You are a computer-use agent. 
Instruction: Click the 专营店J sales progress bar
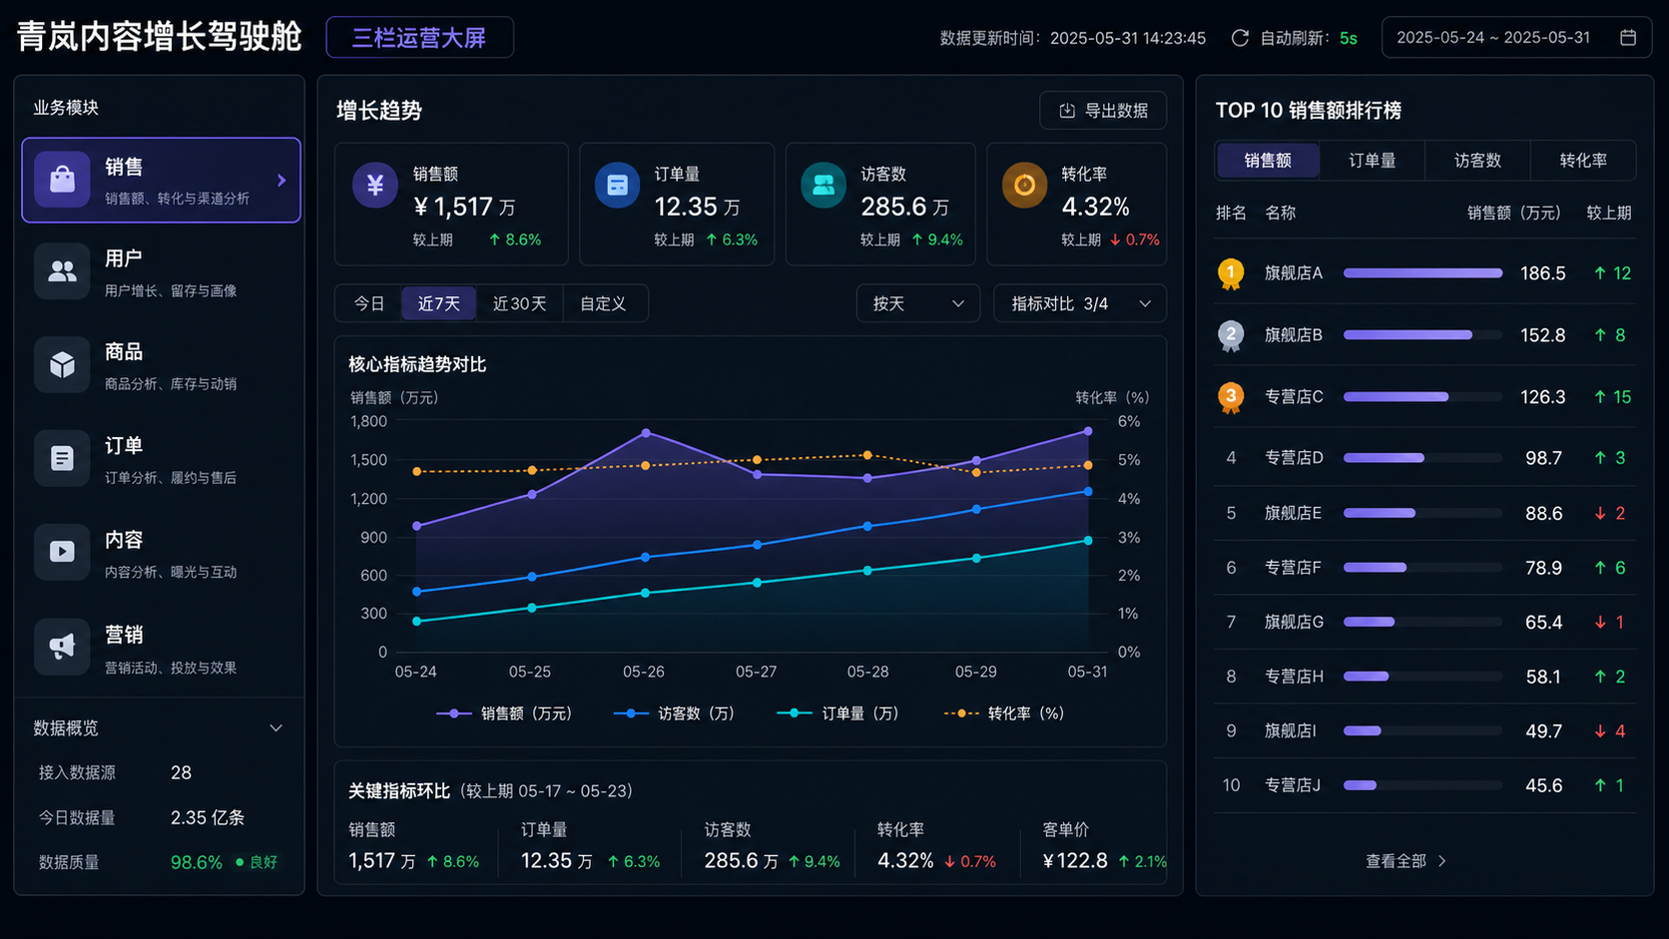tap(1422, 785)
